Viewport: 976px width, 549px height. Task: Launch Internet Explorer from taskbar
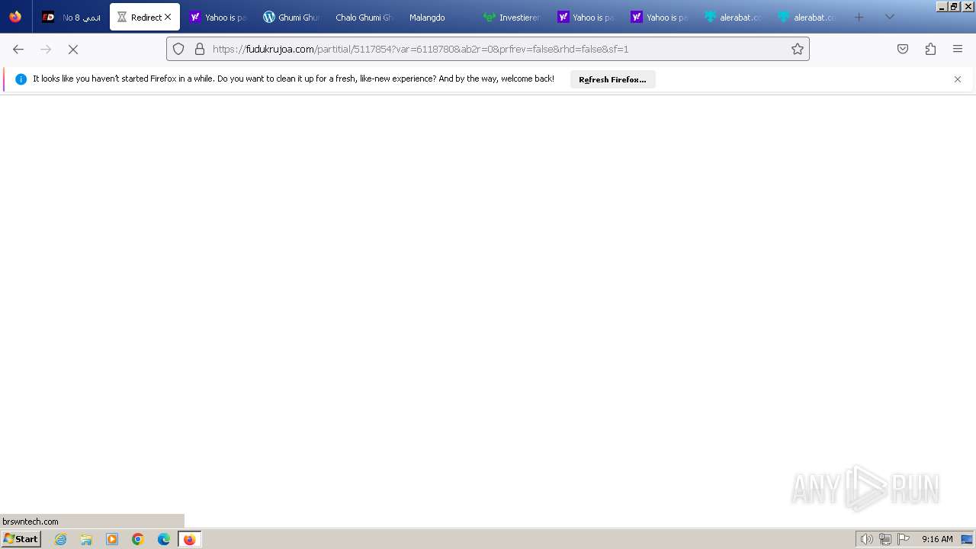pyautogui.click(x=61, y=539)
